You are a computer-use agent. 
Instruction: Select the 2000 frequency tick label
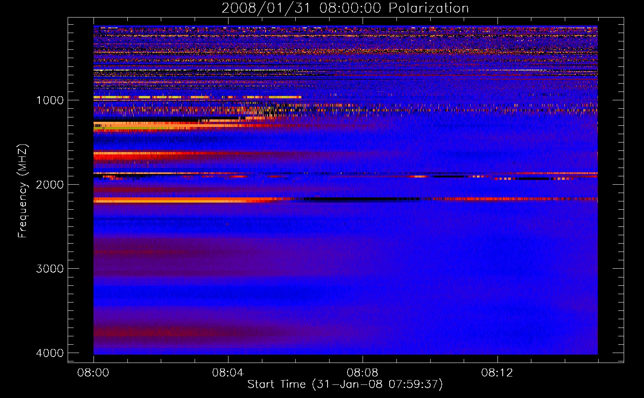point(50,185)
